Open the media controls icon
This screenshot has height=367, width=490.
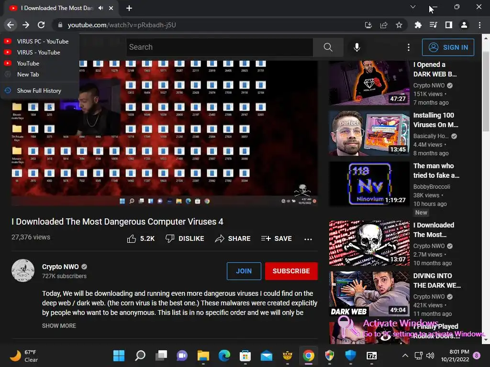pos(433,25)
